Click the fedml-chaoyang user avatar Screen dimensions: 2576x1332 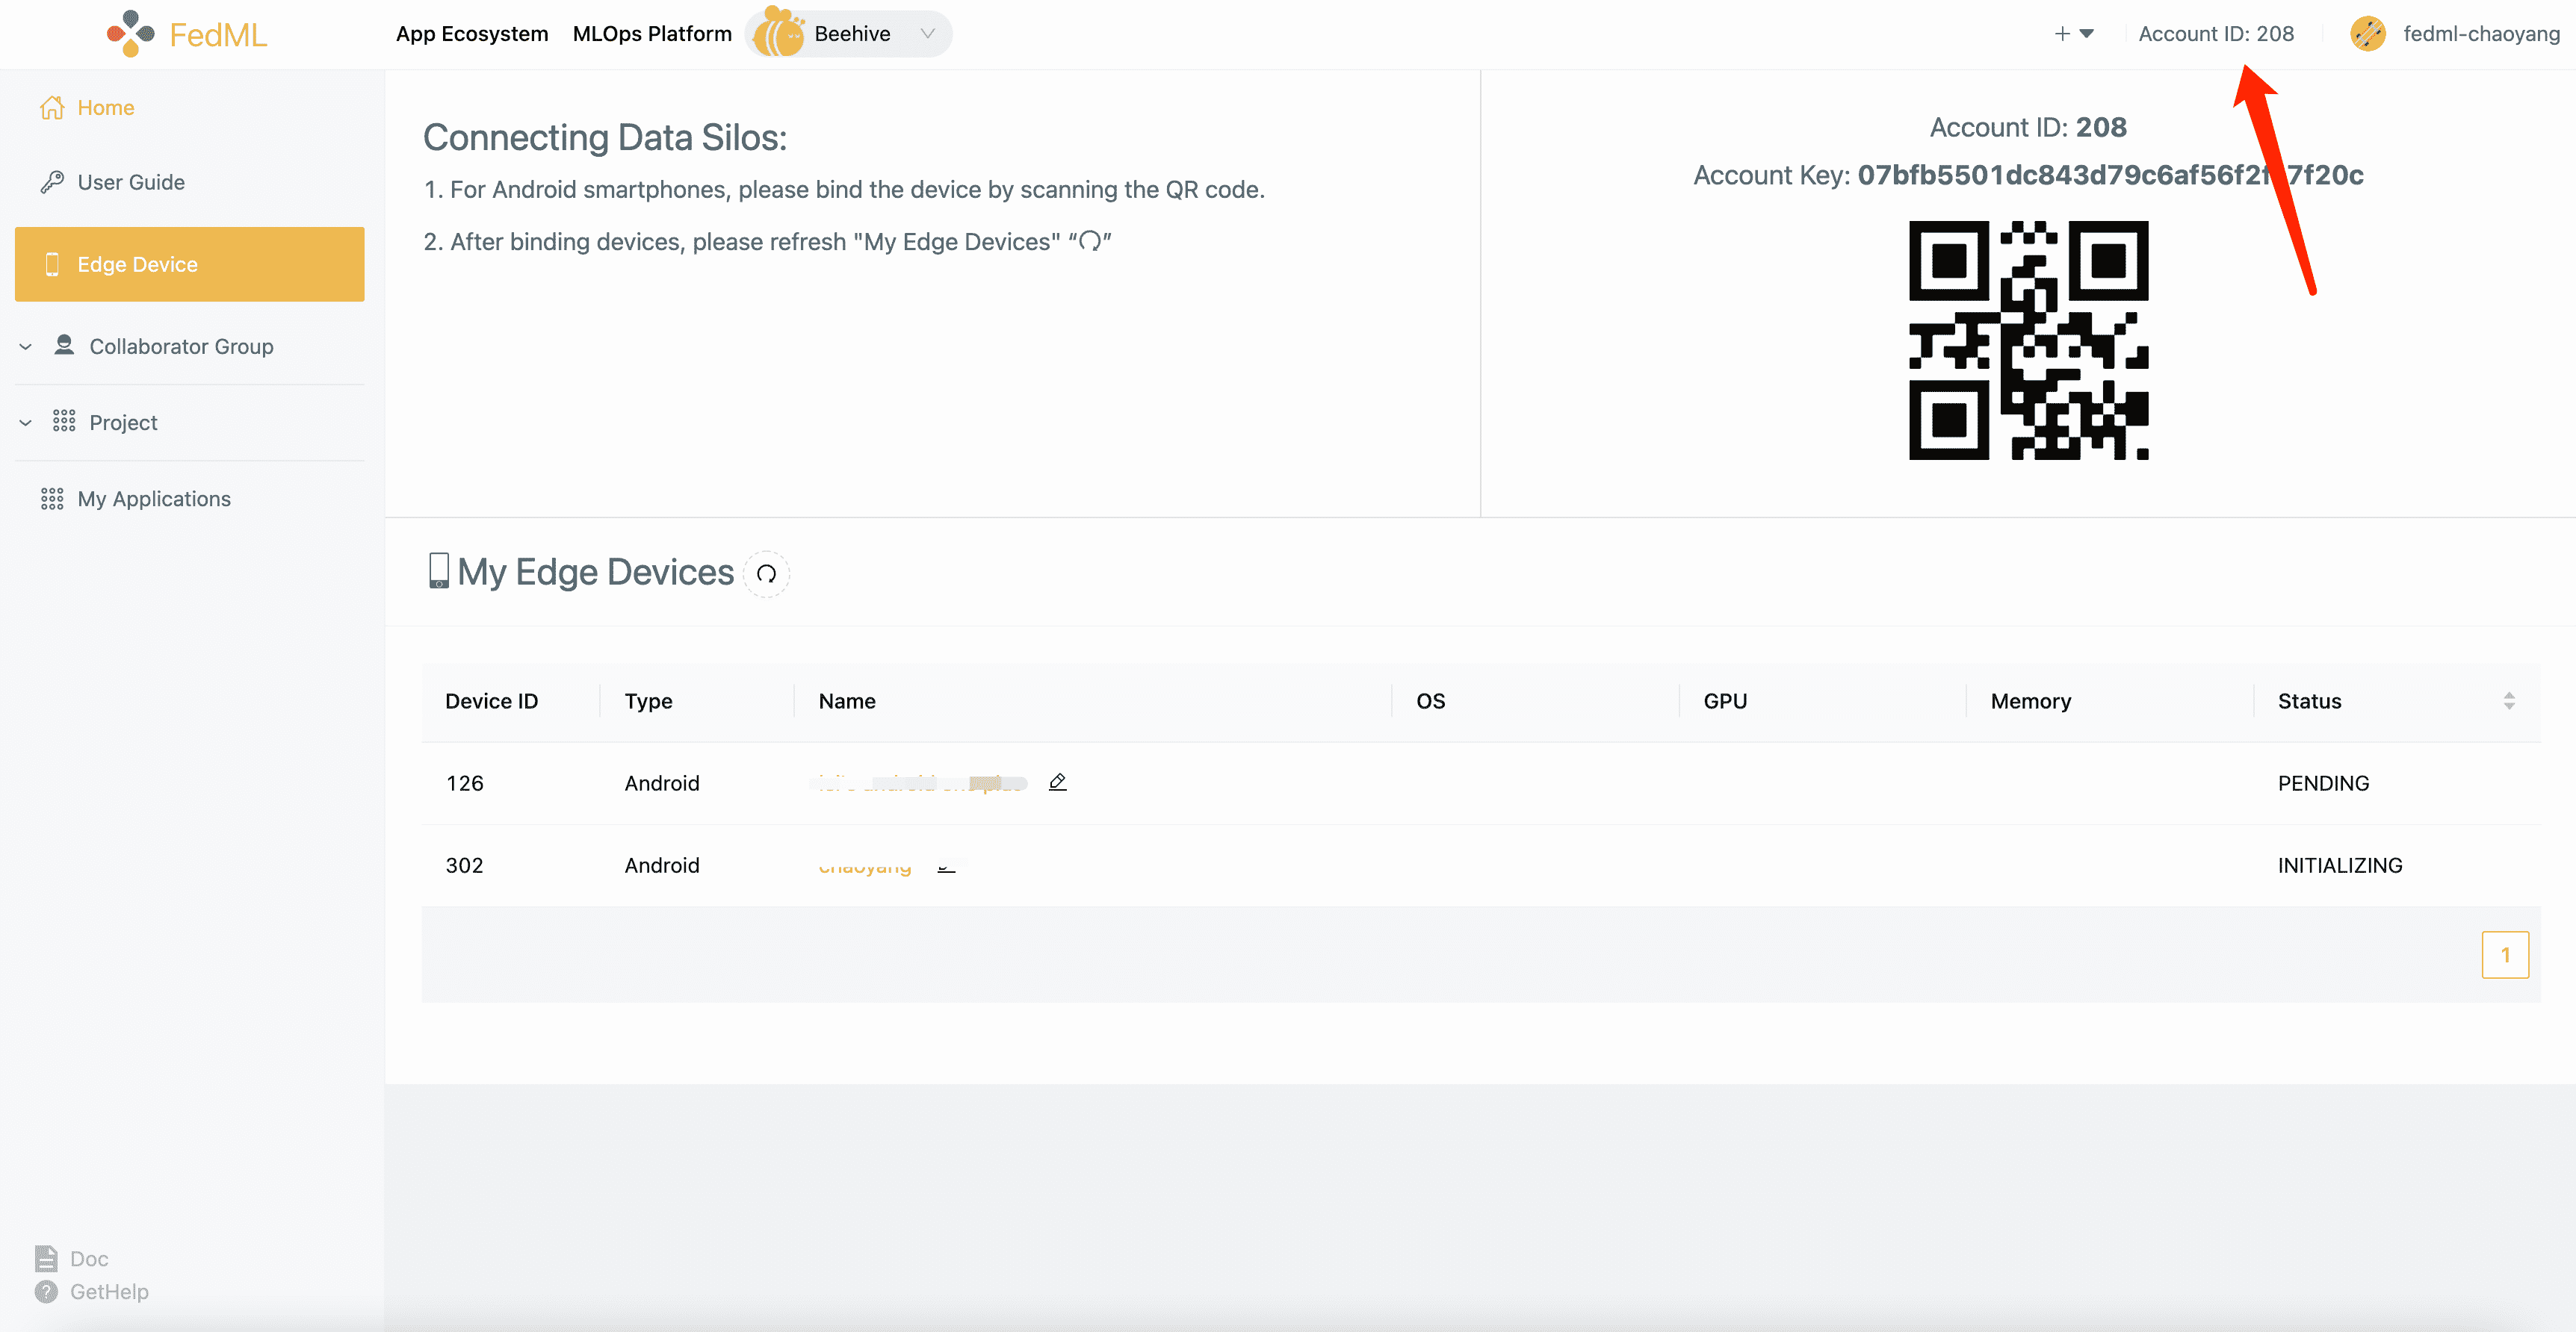(2367, 34)
